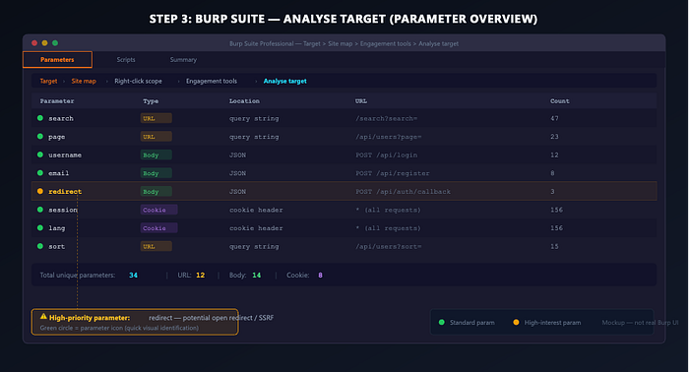Image resolution: width=689 pixels, height=372 pixels.
Task: Sort by the Location column header
Action: (244, 101)
